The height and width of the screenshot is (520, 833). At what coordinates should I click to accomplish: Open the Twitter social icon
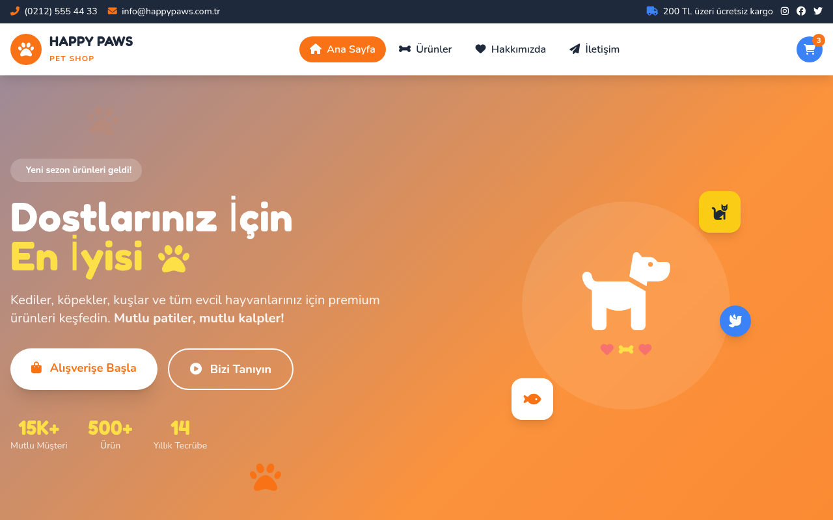coord(818,11)
